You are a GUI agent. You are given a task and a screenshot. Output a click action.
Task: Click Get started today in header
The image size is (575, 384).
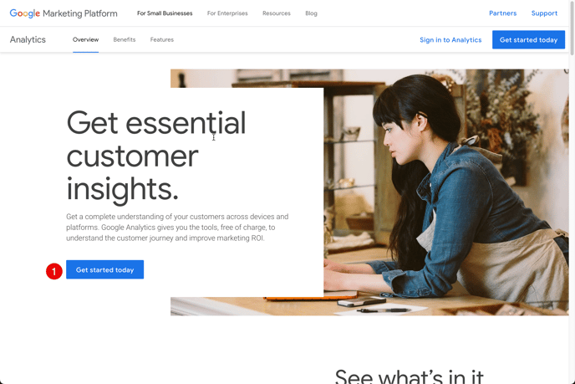(528, 39)
